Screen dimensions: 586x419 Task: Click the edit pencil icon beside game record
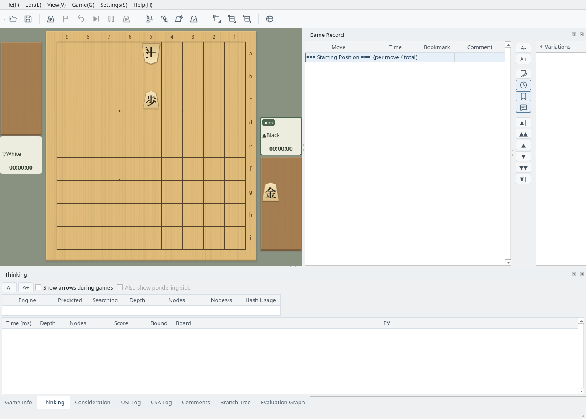pyautogui.click(x=523, y=74)
